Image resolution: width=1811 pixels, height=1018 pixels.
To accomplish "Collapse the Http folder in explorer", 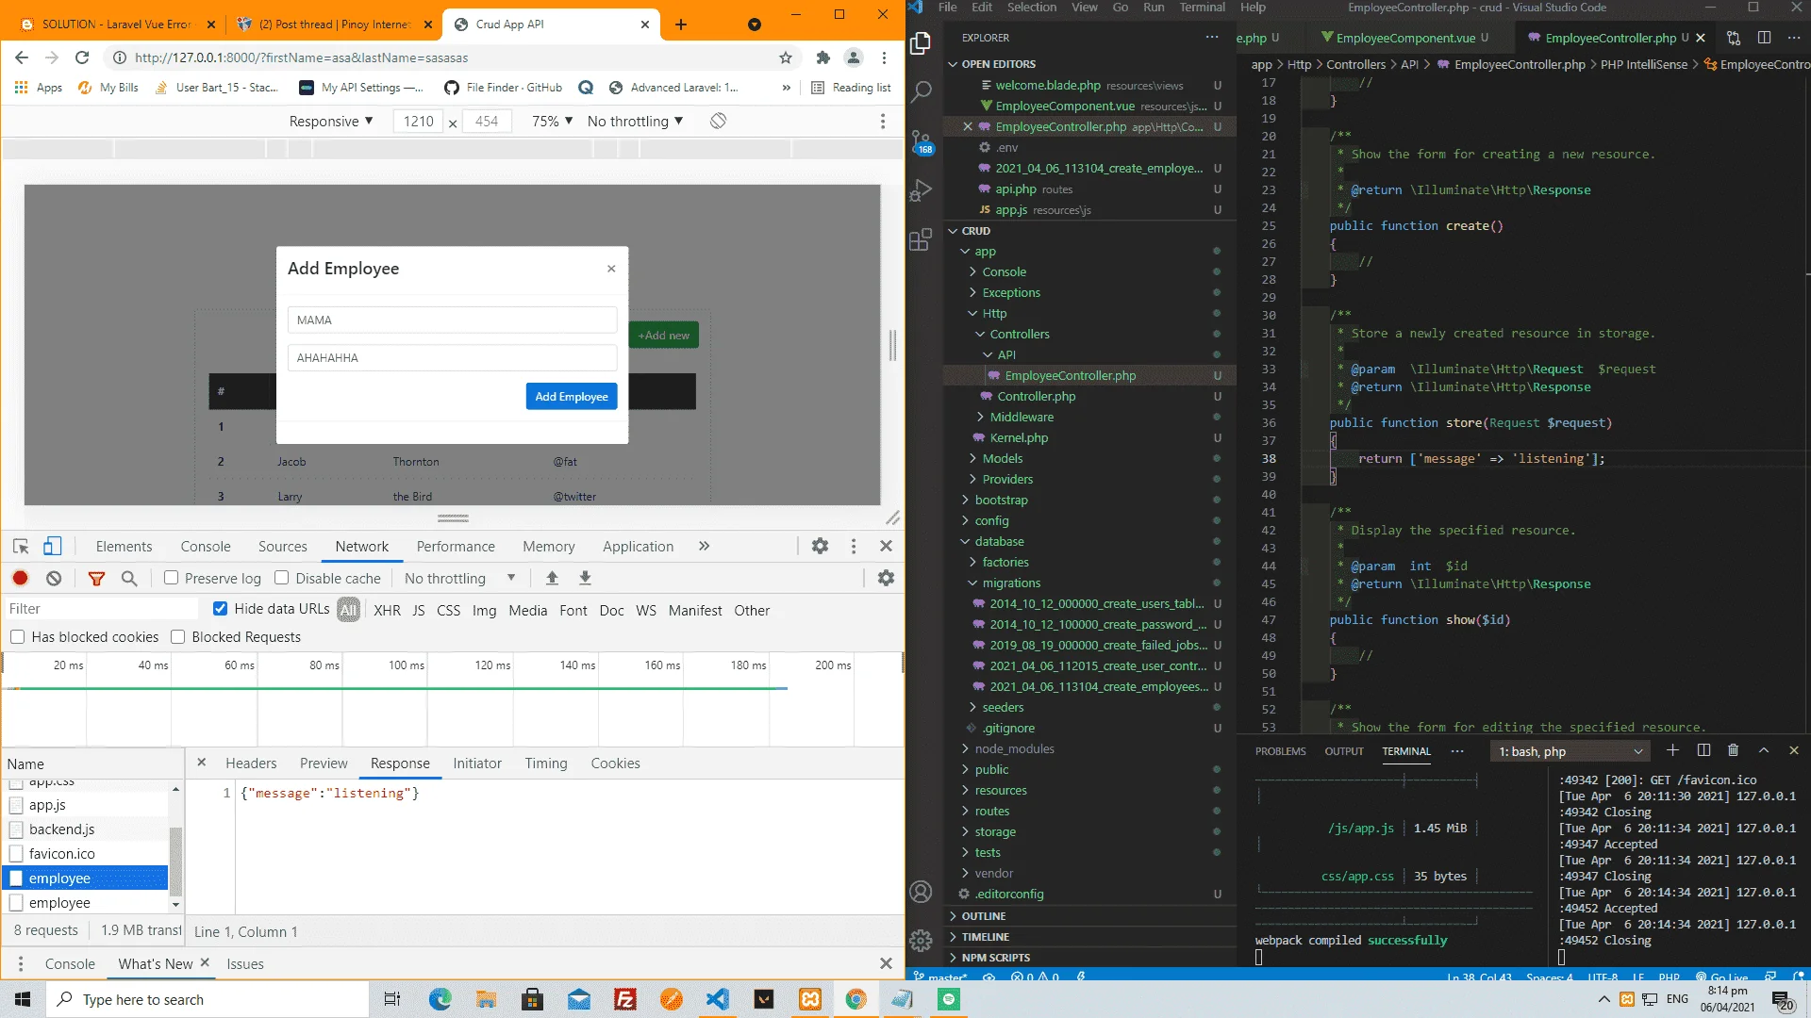I will (994, 313).
